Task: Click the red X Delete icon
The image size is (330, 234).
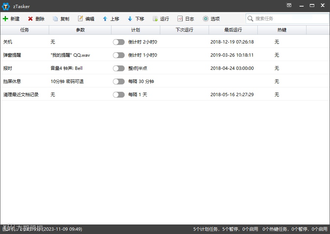Action: point(30,19)
